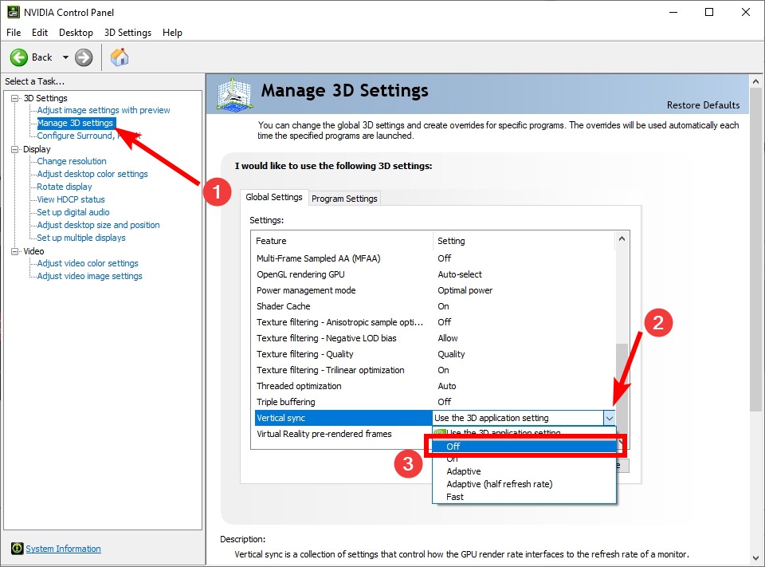The height and width of the screenshot is (567, 765).
Task: Select Manage 3D settings in the tree
Action: click(x=75, y=123)
